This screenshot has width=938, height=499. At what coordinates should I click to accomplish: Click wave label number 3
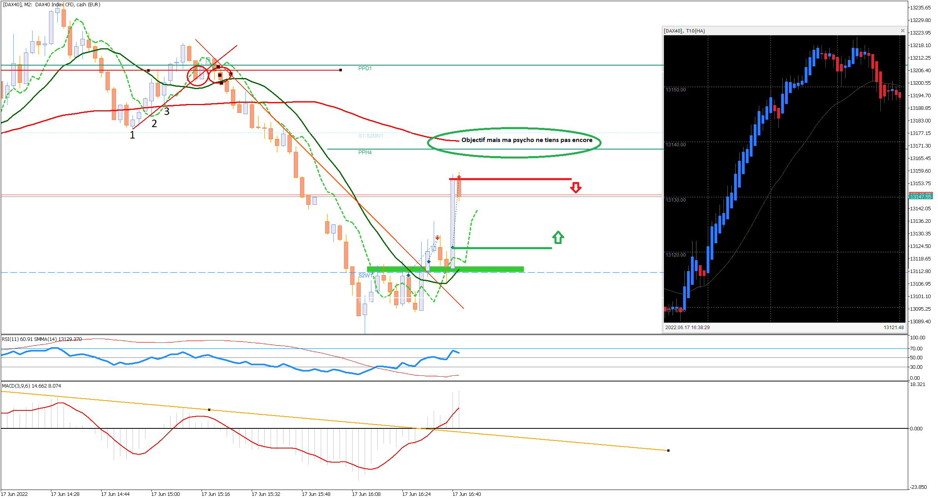tap(167, 112)
